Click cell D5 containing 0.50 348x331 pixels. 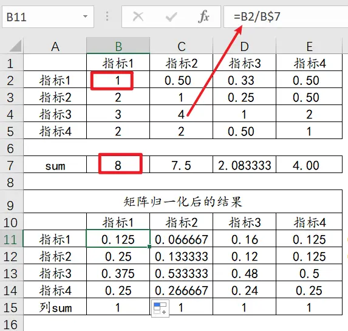[244, 131]
